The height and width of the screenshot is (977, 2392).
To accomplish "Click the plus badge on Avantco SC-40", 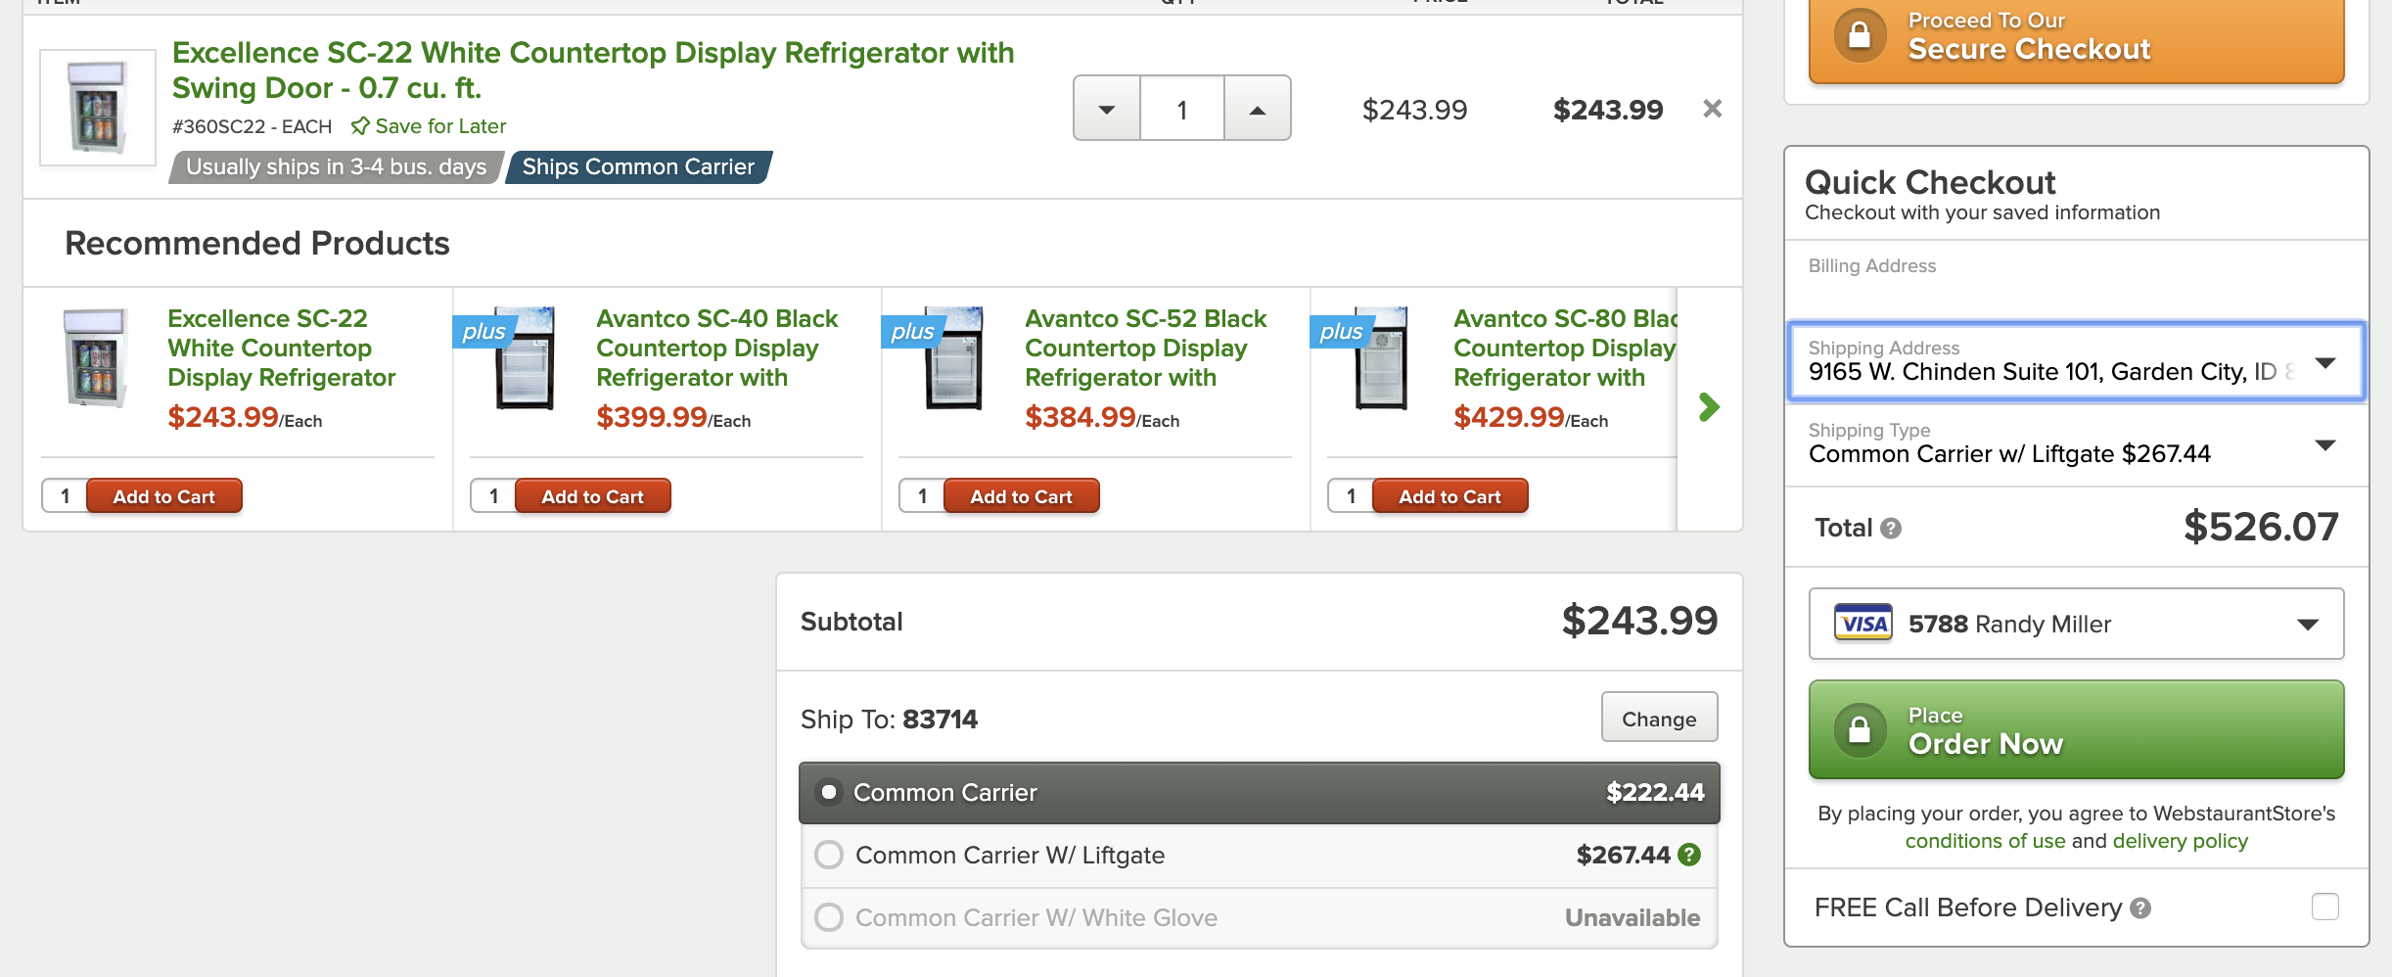I will tap(484, 332).
